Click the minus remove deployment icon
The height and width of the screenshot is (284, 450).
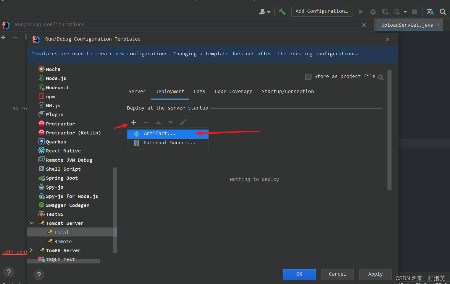point(146,122)
